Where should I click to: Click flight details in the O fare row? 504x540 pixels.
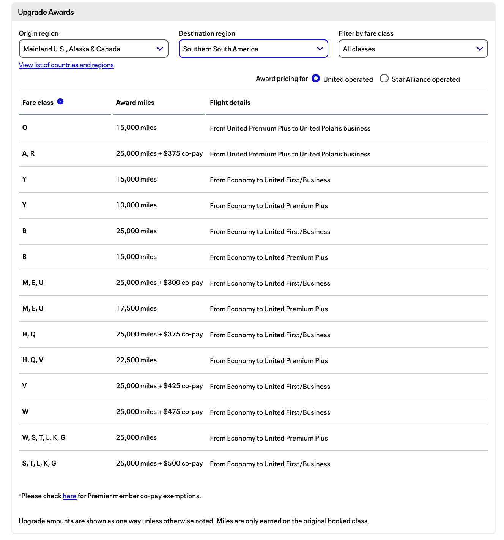pos(290,128)
